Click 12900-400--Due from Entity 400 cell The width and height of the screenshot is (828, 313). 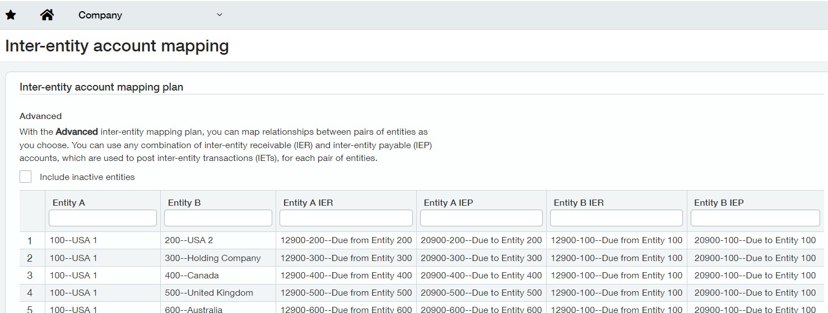coord(346,276)
